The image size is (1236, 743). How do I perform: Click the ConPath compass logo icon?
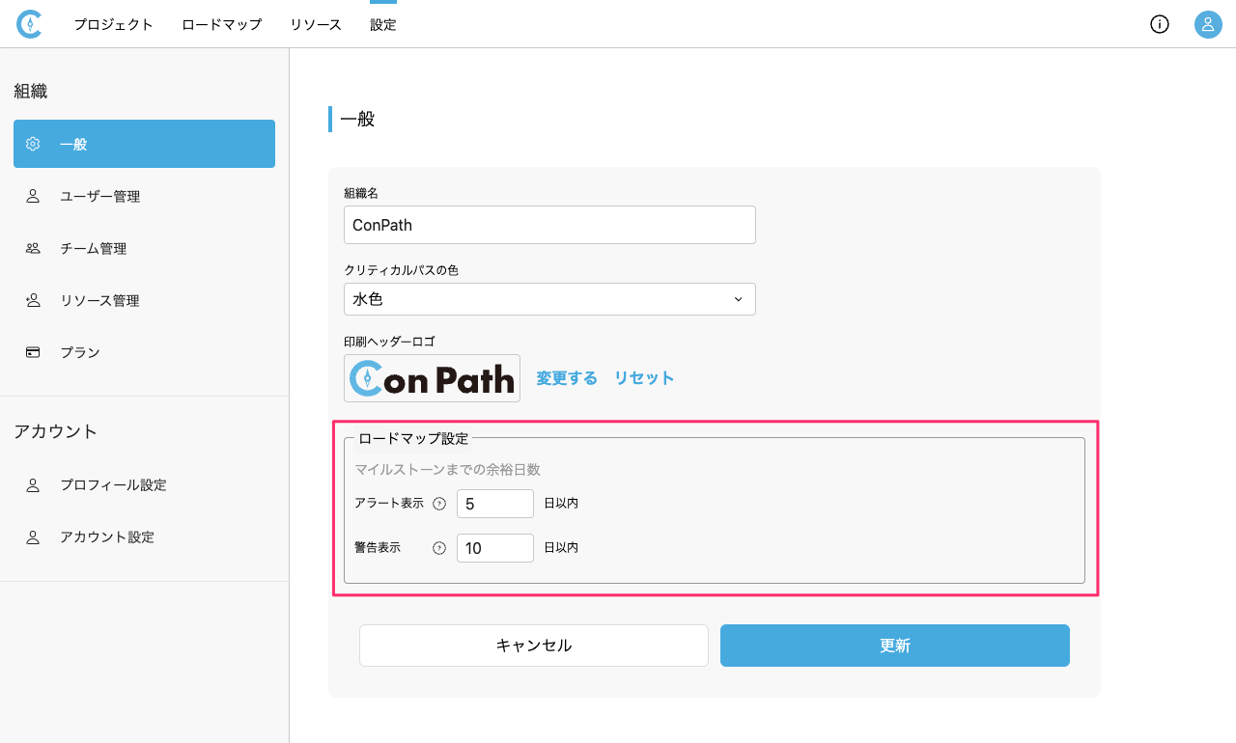click(30, 24)
